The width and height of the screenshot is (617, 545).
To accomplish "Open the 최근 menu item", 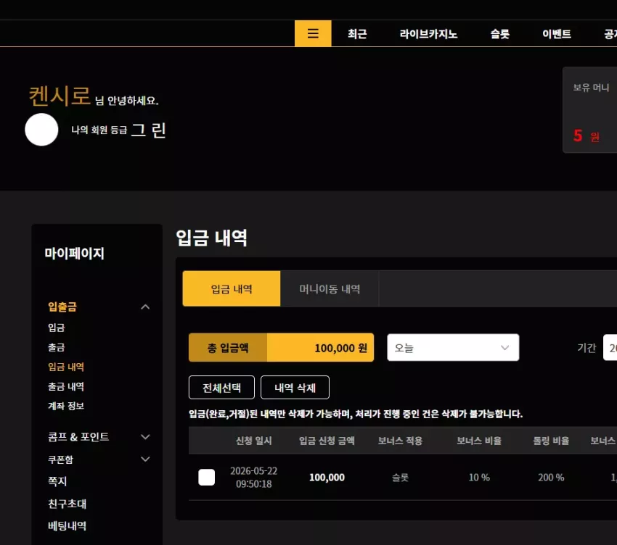I will 357,34.
